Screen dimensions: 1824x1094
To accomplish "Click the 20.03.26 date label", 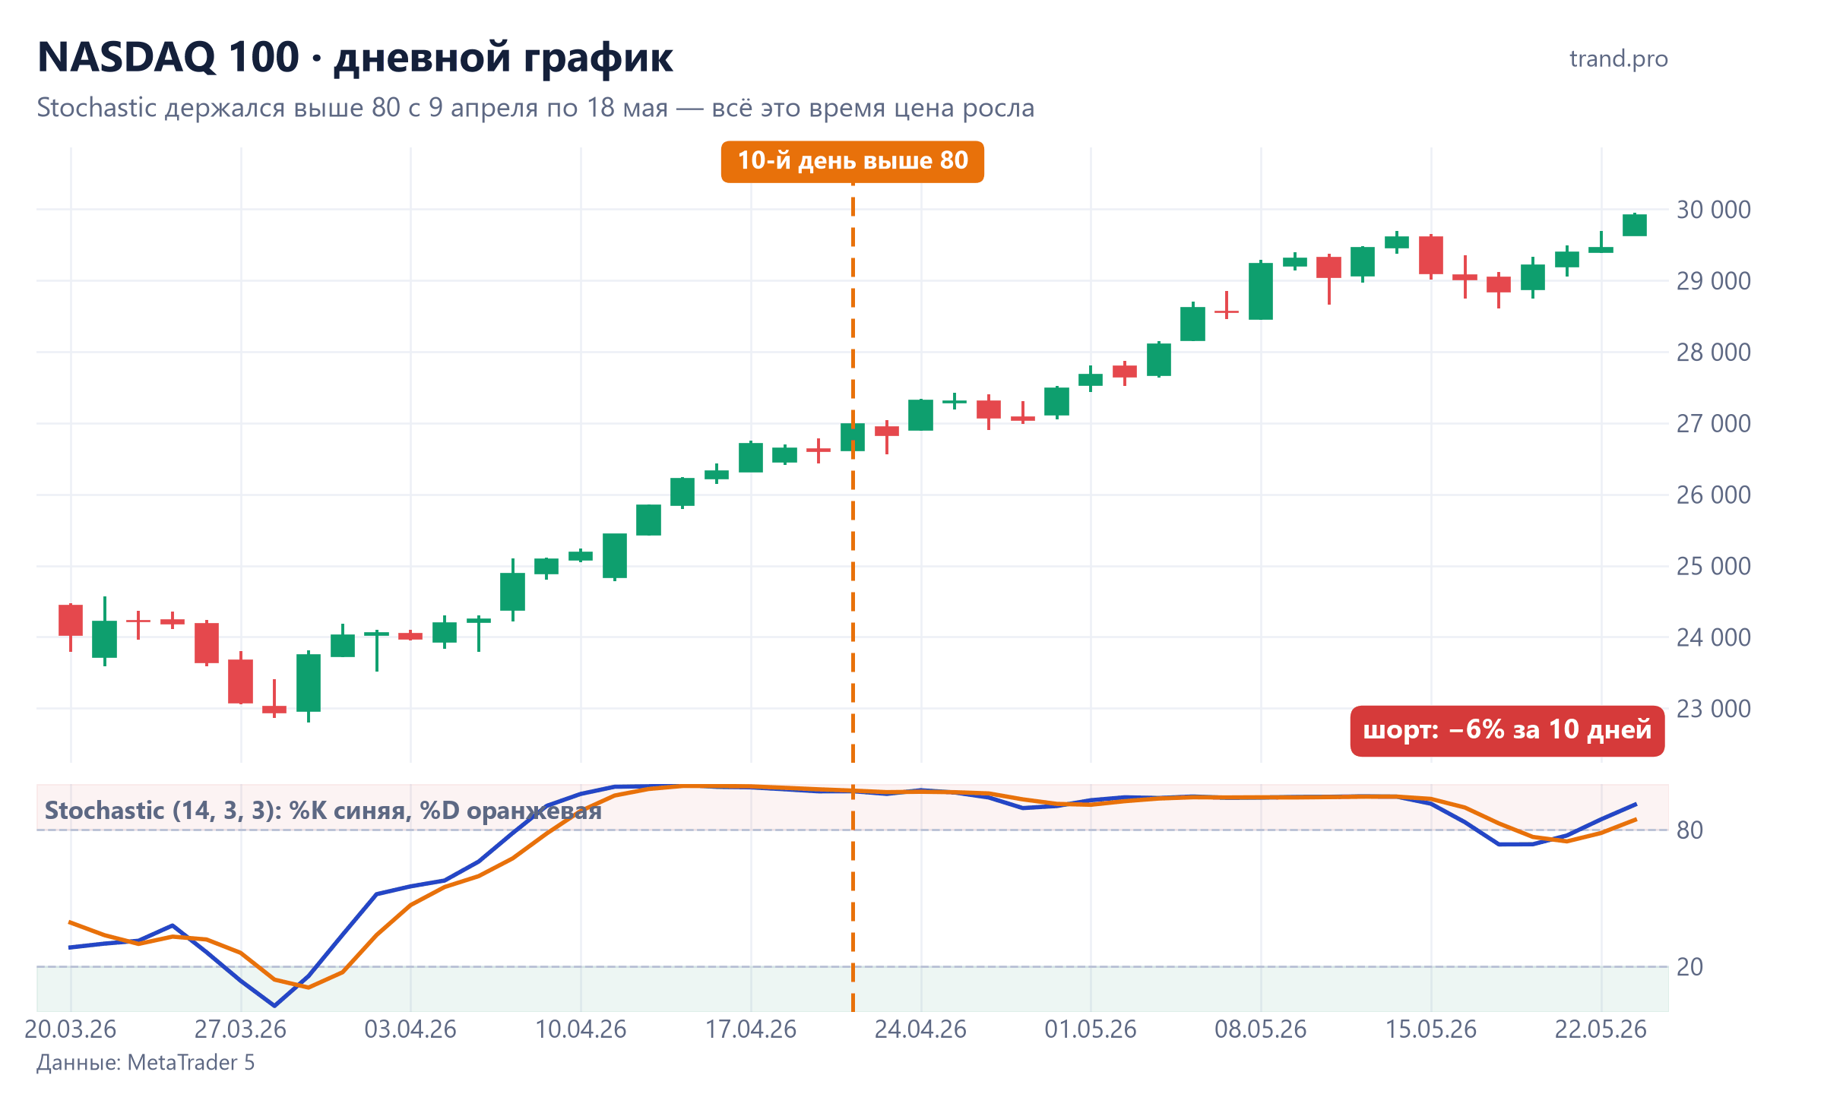I will (x=71, y=1029).
